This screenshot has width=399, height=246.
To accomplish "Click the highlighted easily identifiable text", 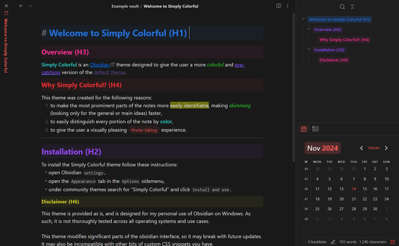I will 189,106.
